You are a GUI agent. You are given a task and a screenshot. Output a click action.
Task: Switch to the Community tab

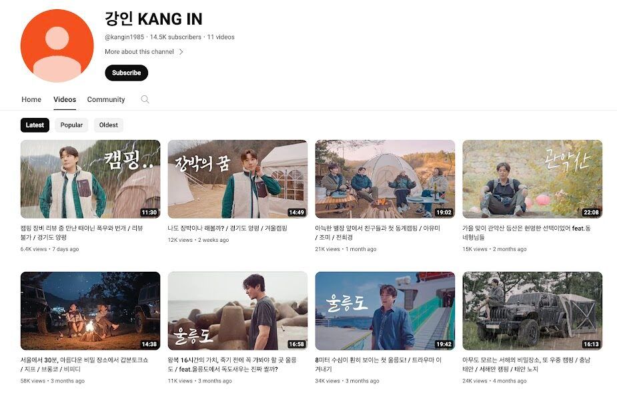click(x=106, y=99)
